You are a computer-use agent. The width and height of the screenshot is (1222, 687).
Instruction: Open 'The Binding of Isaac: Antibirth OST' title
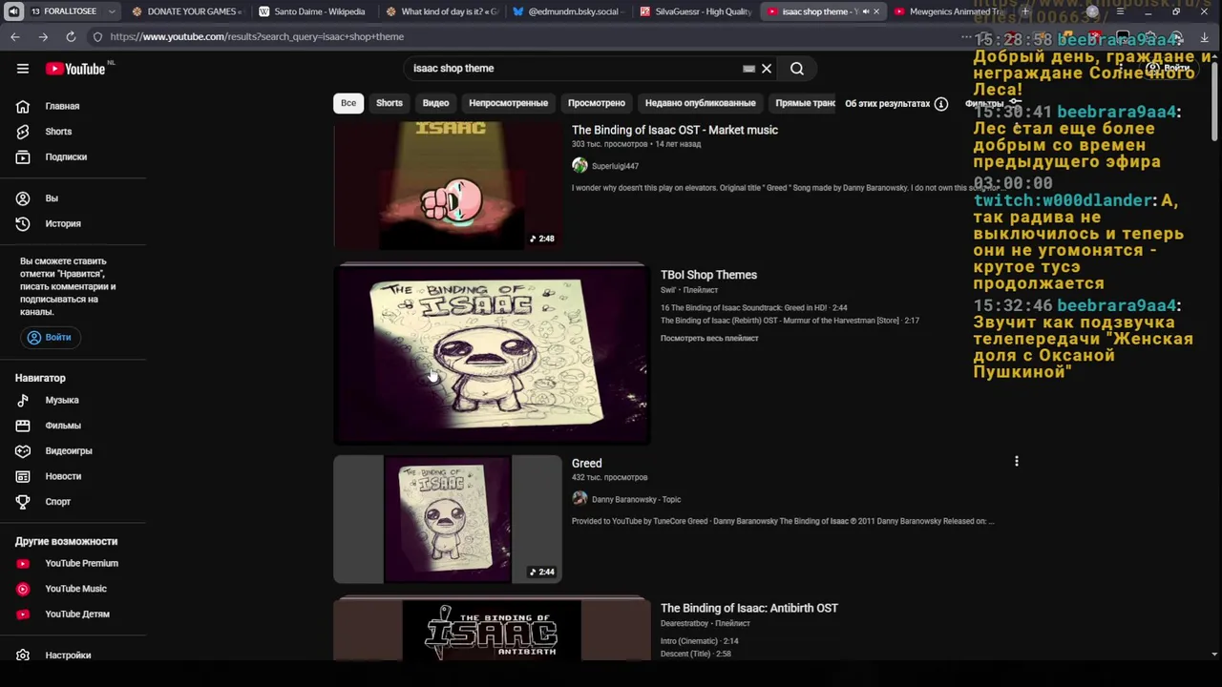pyautogui.click(x=749, y=608)
